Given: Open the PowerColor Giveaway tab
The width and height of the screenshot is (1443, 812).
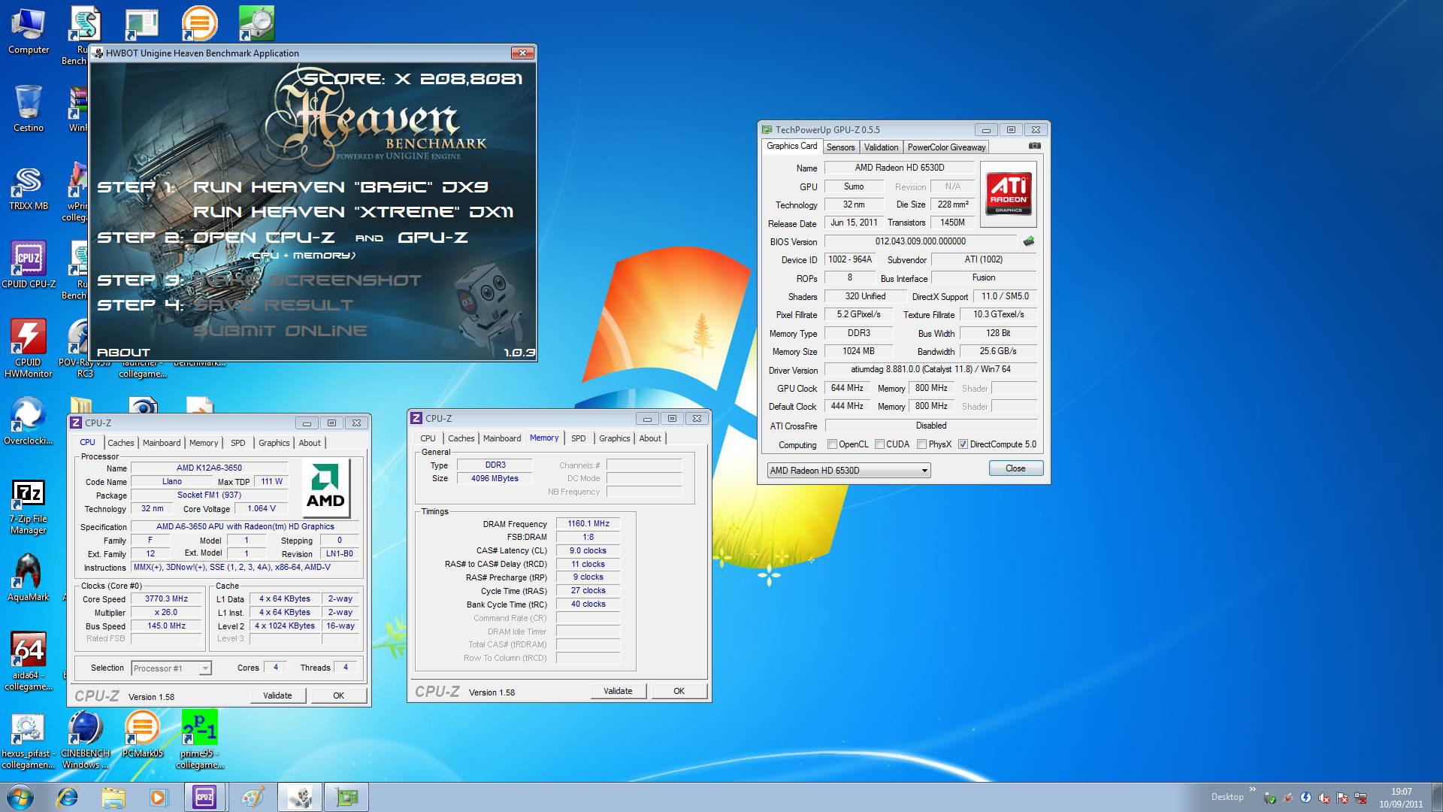Looking at the screenshot, I should point(946,147).
